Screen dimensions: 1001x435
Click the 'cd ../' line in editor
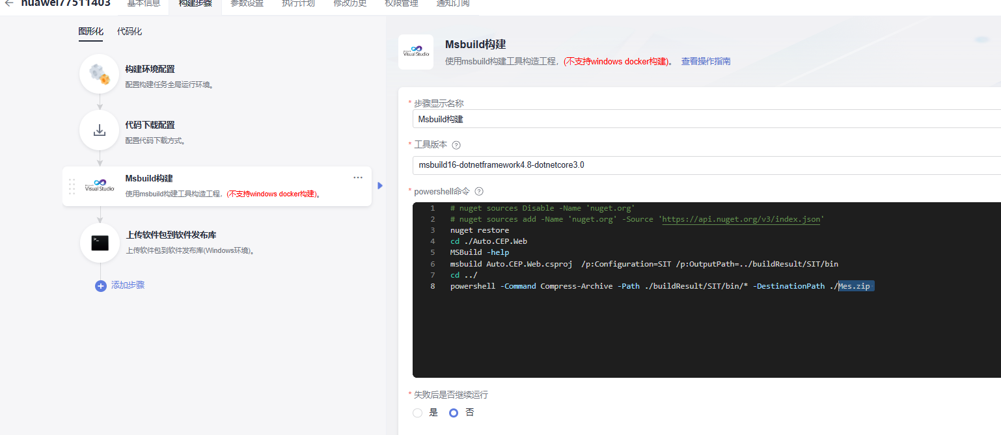point(464,275)
